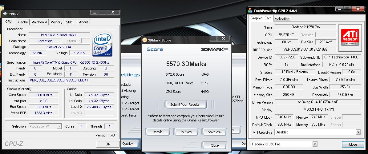The height and width of the screenshot is (154, 368).
Task: Click the GPU Clock value 648 MHz
Action: click(x=284, y=117)
